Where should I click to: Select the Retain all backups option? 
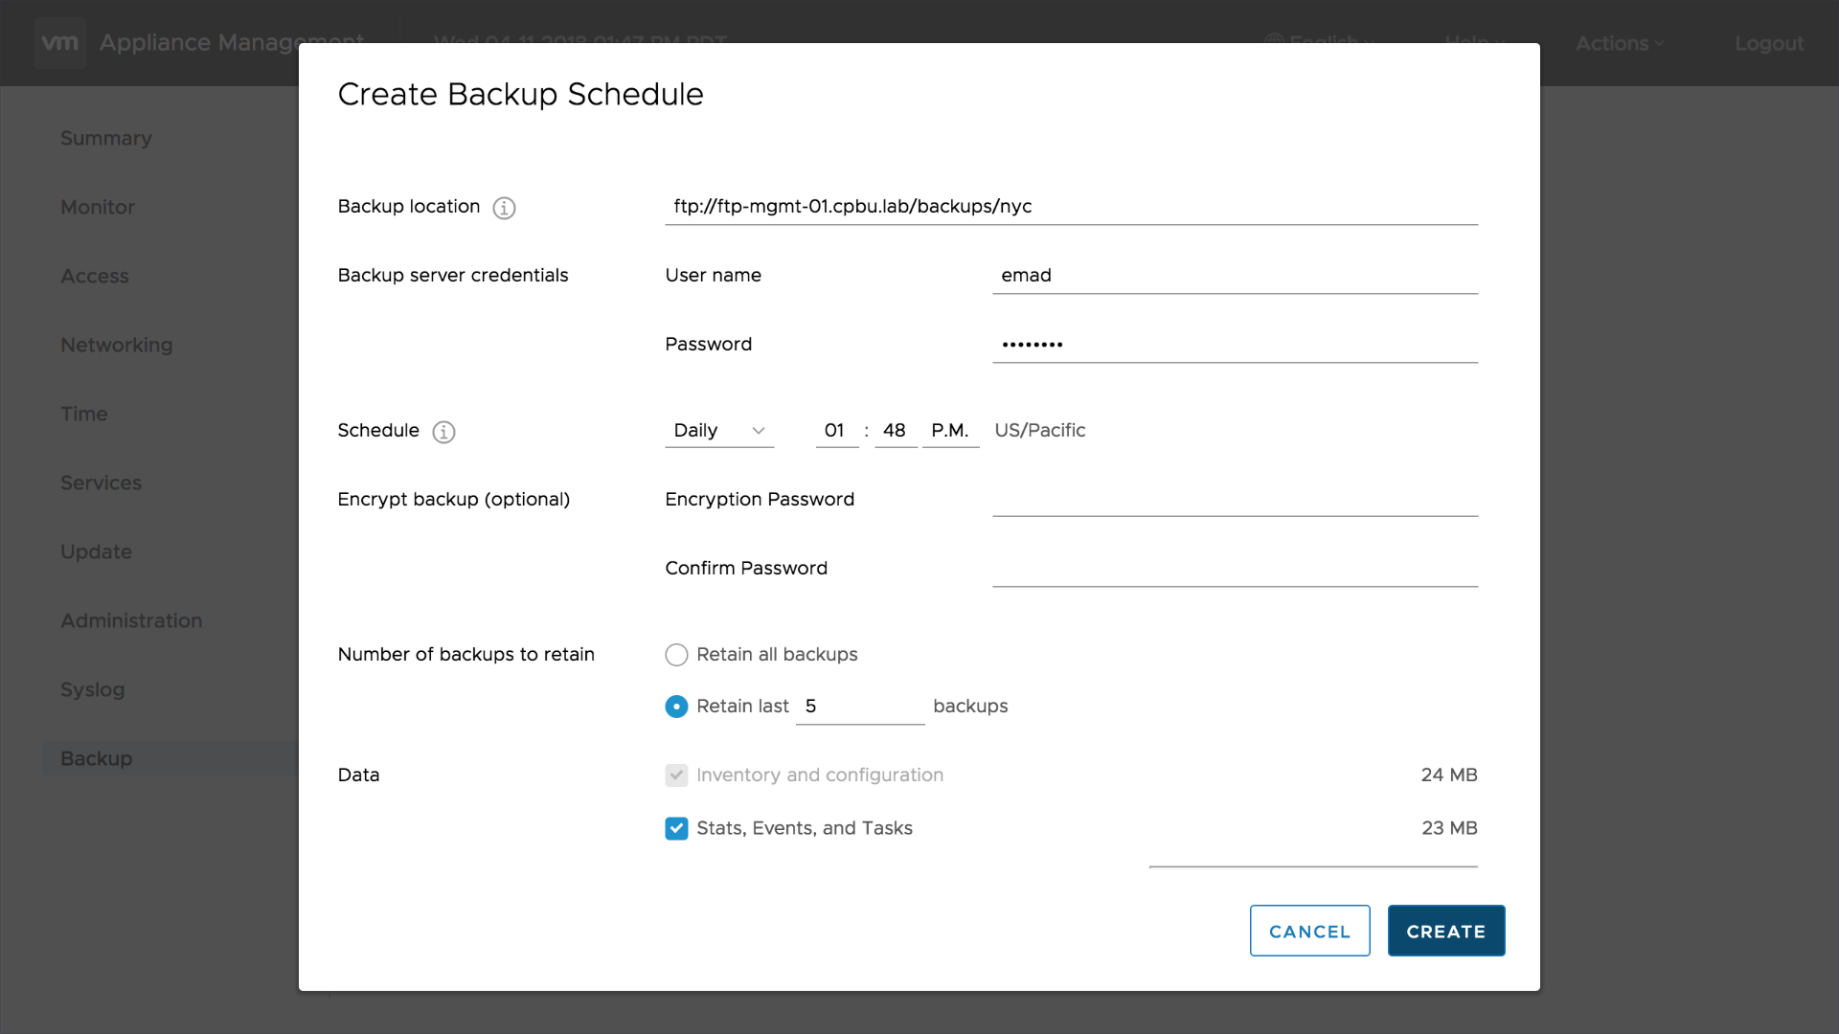677,655
